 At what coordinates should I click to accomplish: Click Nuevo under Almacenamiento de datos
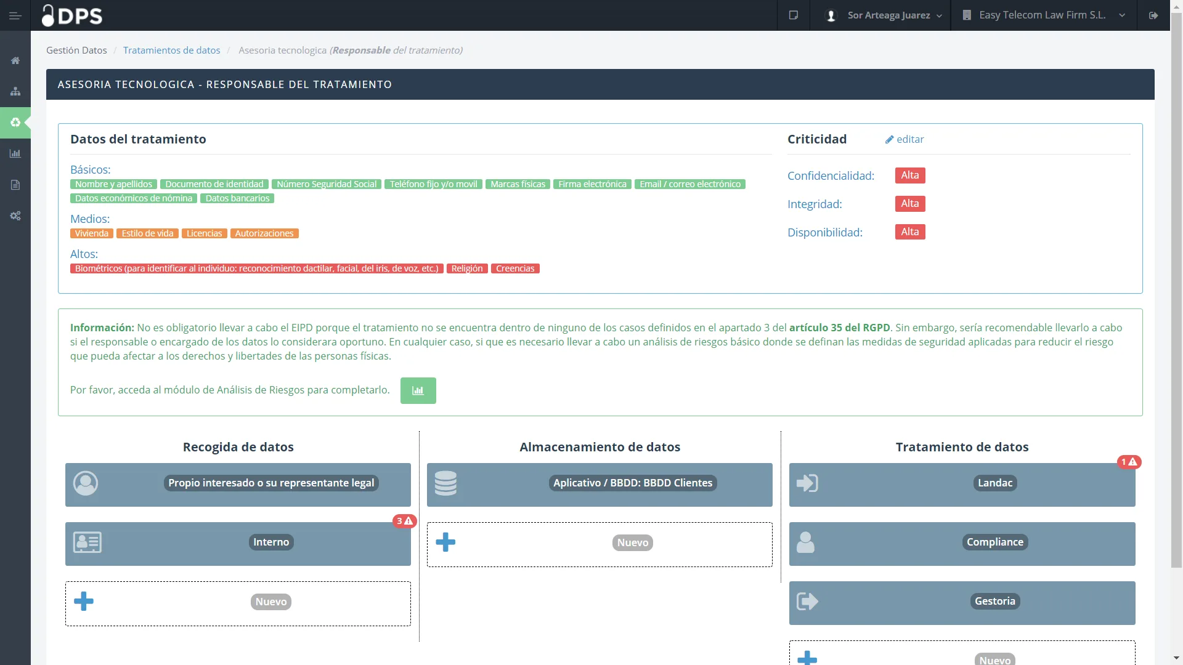click(633, 543)
